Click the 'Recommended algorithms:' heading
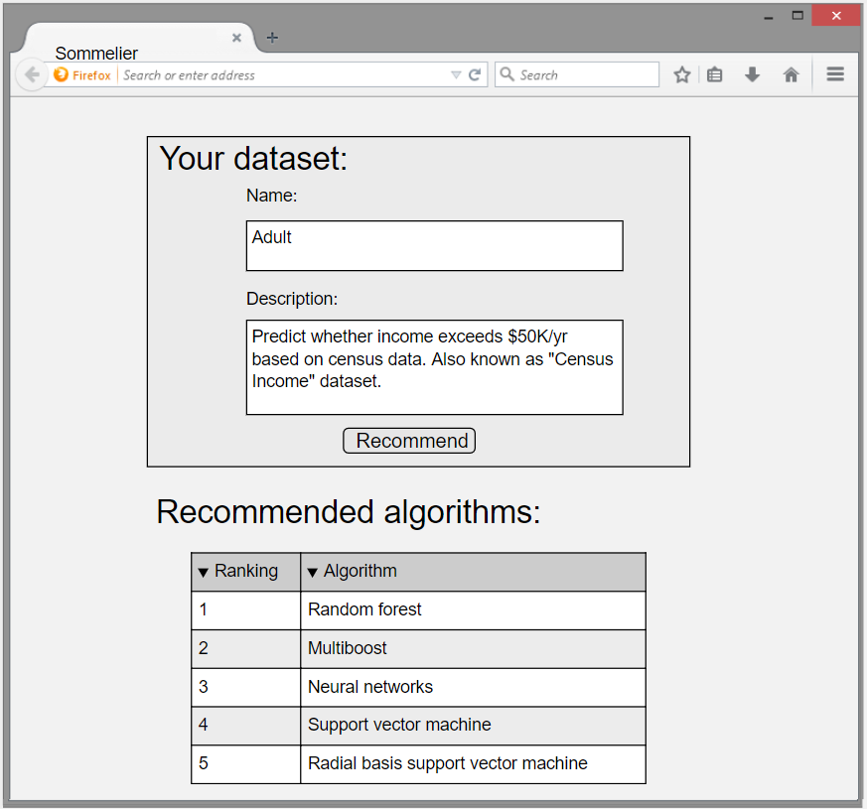Screen dimensions: 867x809 349,511
